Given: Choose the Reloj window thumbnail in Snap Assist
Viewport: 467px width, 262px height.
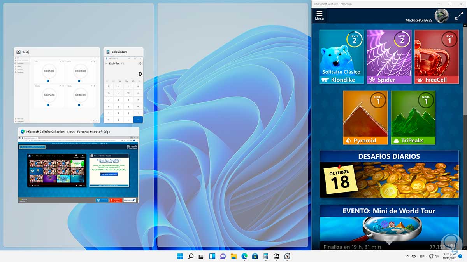Looking at the screenshot, I should (57, 85).
